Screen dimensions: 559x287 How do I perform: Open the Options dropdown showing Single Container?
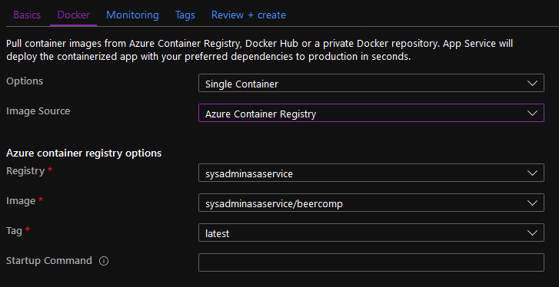click(371, 83)
